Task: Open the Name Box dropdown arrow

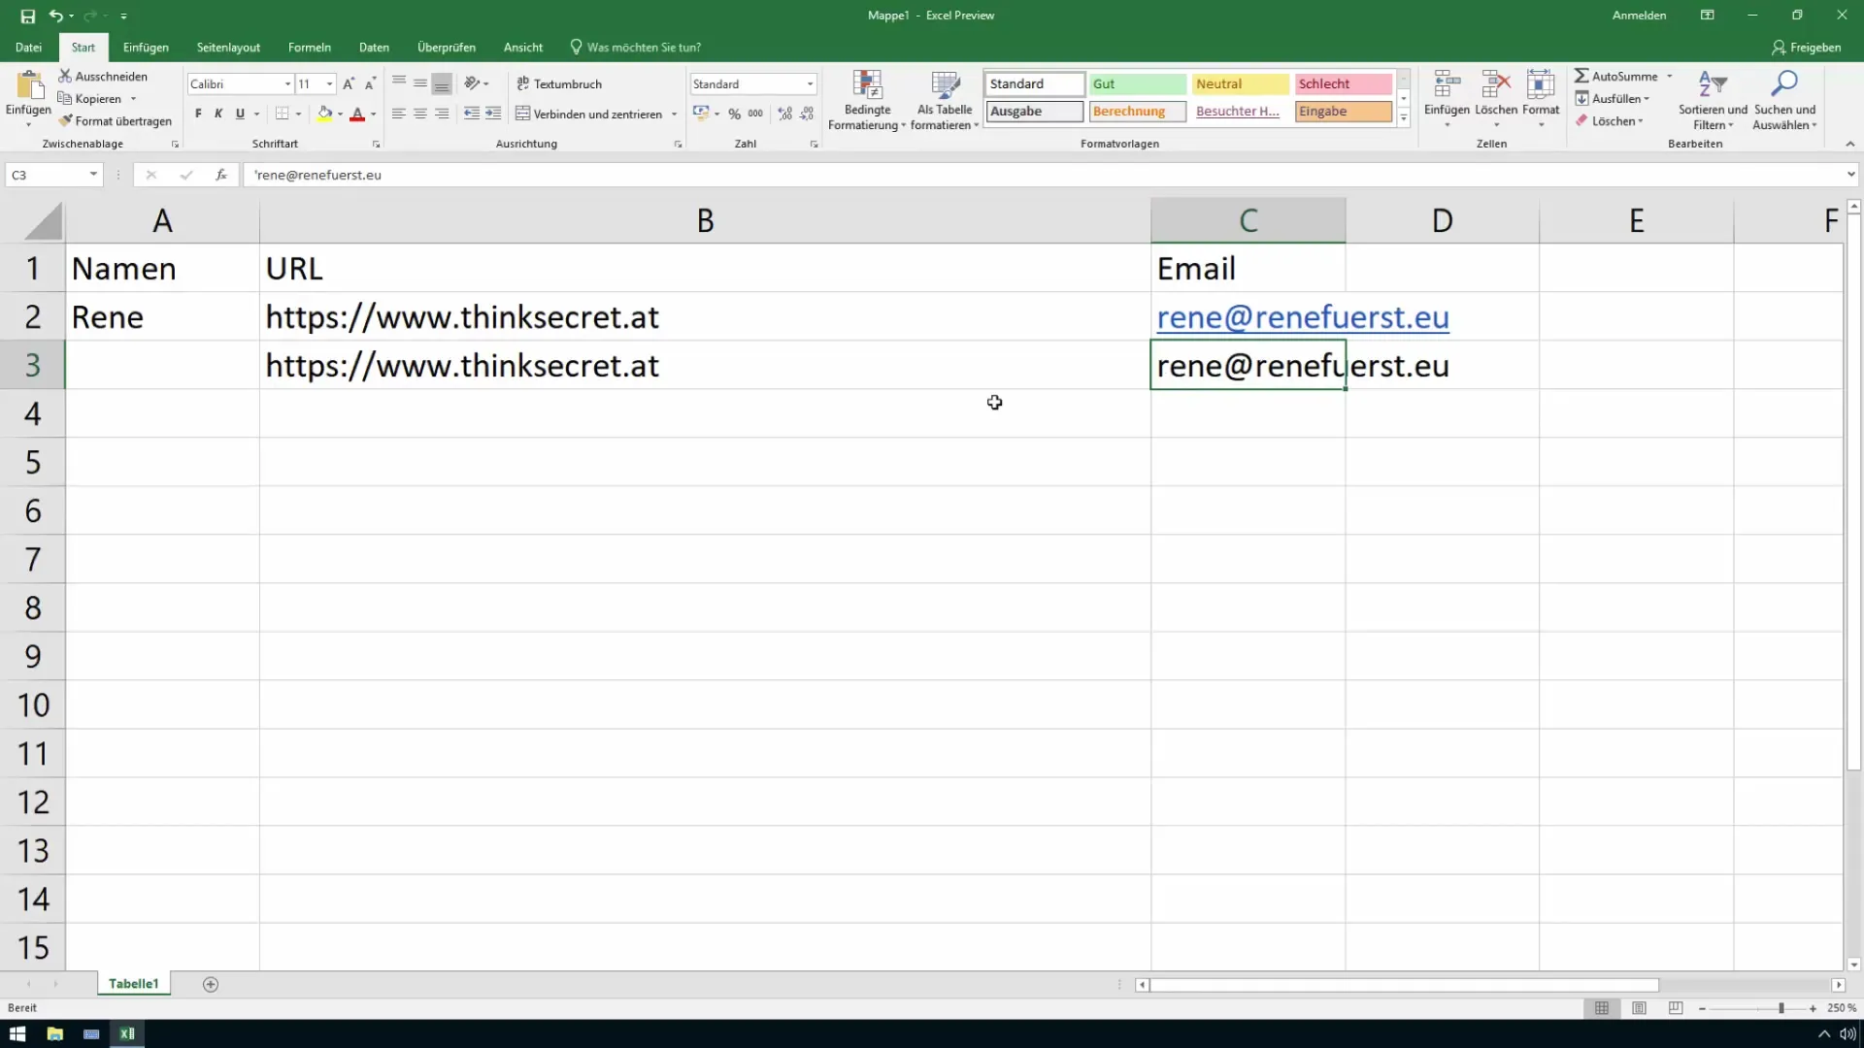Action: [x=93, y=175]
